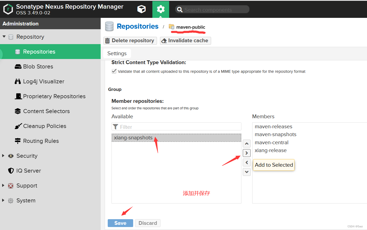Click the IQ Server shield icon
This screenshot has width=367, height=230.
click(11, 171)
